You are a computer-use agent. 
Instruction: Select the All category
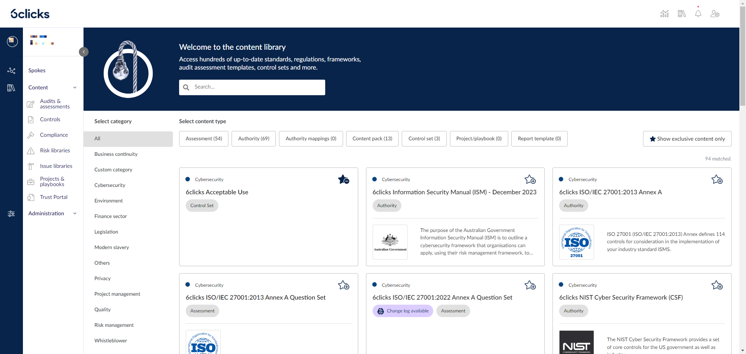(128, 139)
